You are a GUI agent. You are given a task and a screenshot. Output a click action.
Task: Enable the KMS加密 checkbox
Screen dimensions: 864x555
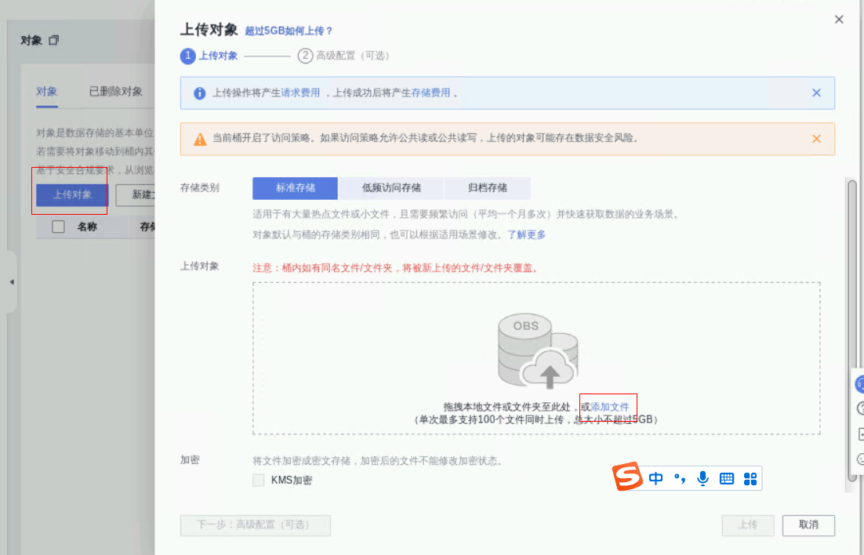click(x=259, y=481)
